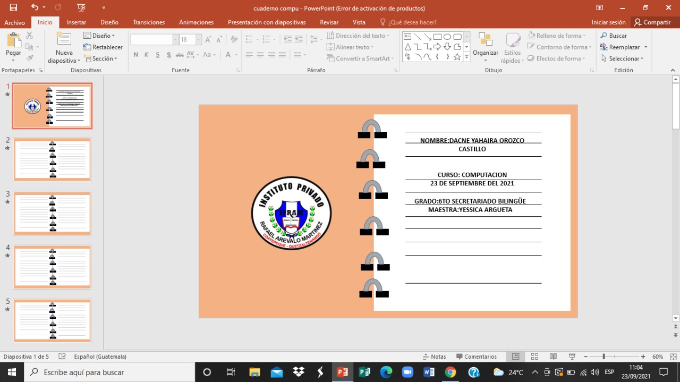Image resolution: width=680 pixels, height=382 pixels.
Task: Select the text box shape in shapes gallery
Action: click(407, 37)
